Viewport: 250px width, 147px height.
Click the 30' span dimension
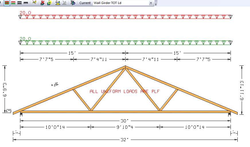124,121
